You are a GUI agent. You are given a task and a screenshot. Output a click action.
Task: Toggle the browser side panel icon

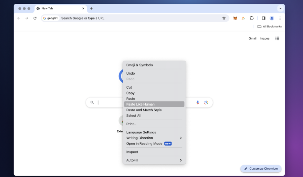[x=264, y=18]
